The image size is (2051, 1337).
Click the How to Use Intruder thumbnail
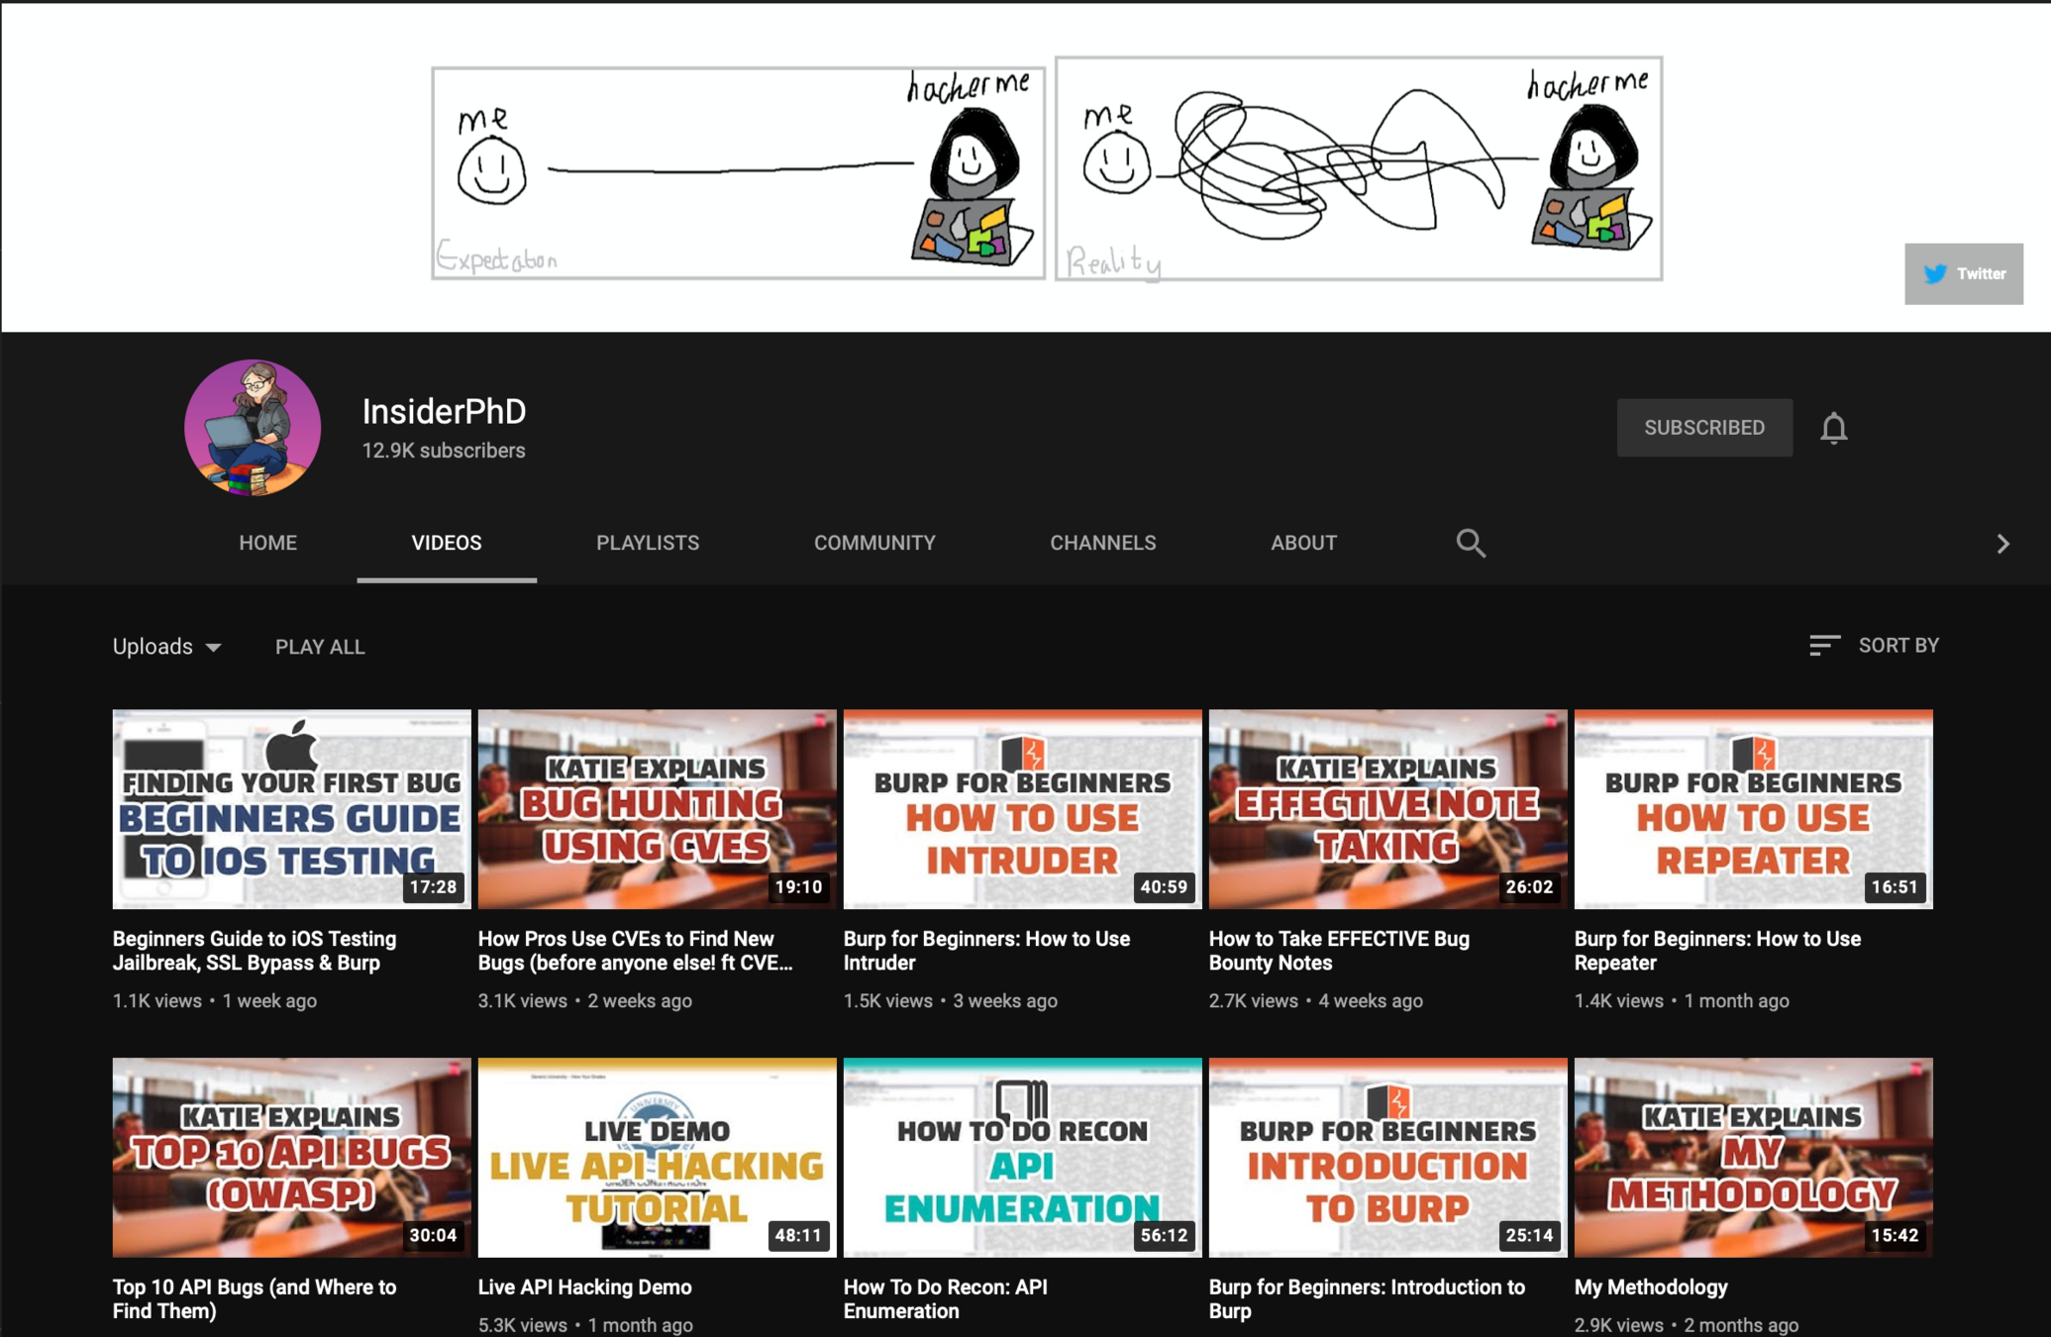click(1022, 808)
